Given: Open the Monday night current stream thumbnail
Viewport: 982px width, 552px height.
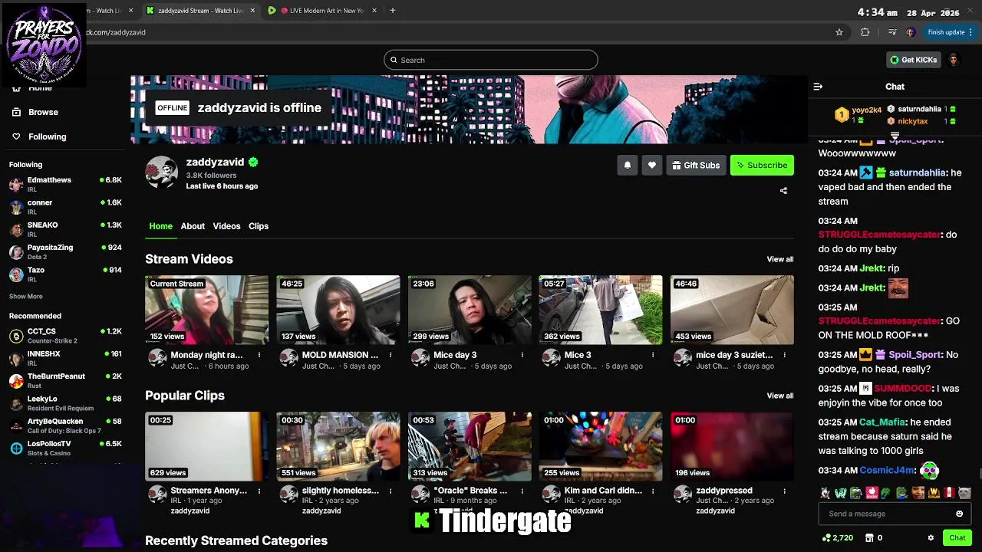Looking at the screenshot, I should [x=207, y=310].
